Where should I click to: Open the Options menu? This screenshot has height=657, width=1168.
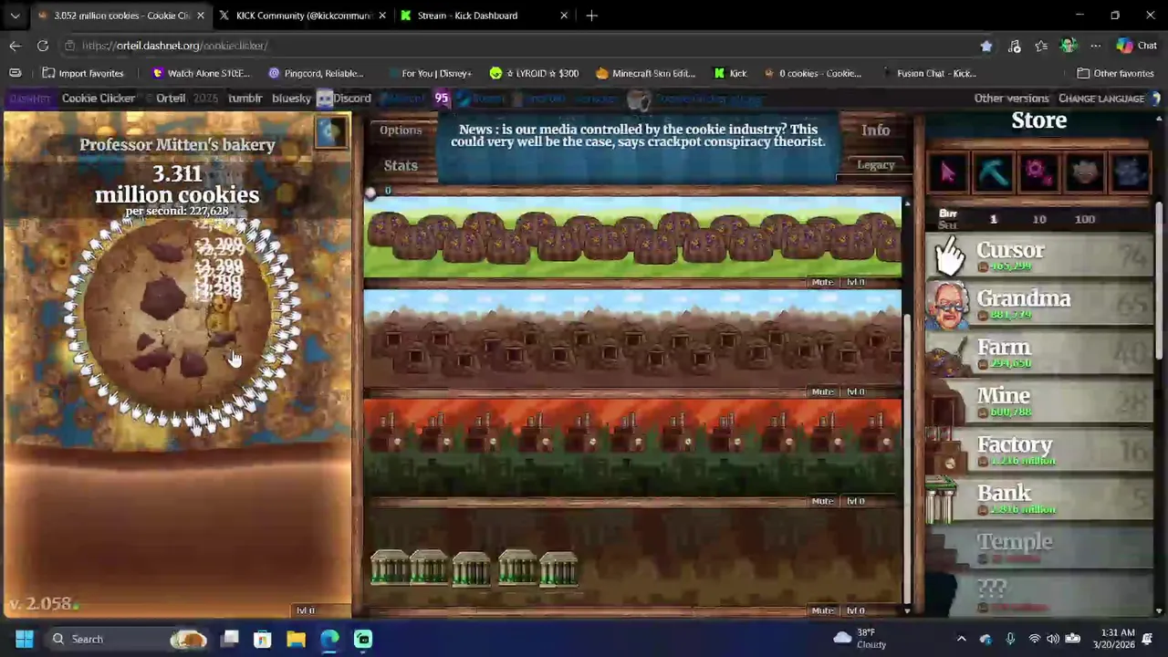[x=401, y=130]
